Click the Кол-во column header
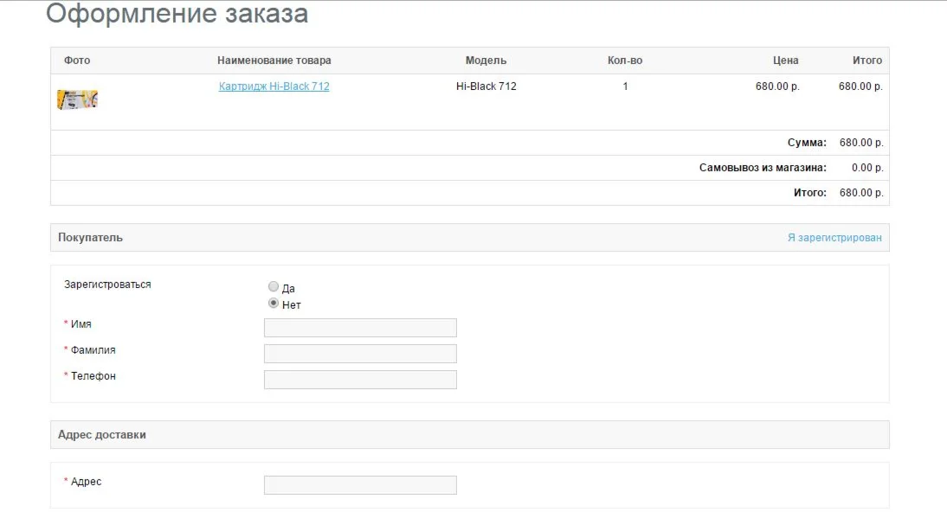947x512 pixels. (624, 61)
